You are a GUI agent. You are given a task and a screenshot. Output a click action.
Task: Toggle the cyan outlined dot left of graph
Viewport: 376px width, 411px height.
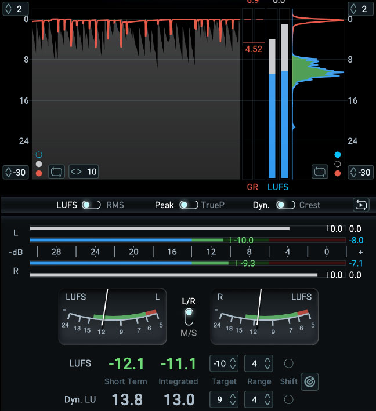39,155
